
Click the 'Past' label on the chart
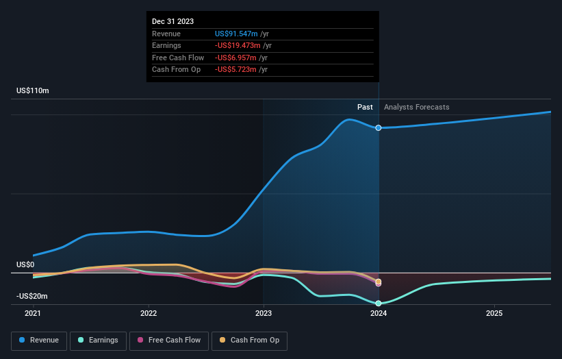point(365,107)
